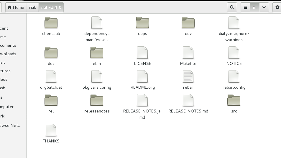Select the LICENSE file
Viewport: 281px width, 158px height.
click(142, 53)
